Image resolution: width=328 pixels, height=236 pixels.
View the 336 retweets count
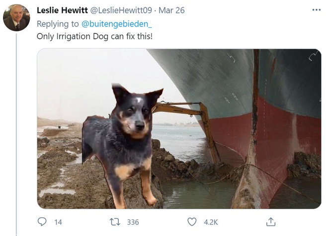133,222
